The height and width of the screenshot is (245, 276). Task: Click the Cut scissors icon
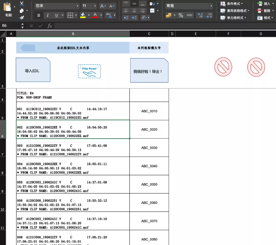(x=22, y=4)
